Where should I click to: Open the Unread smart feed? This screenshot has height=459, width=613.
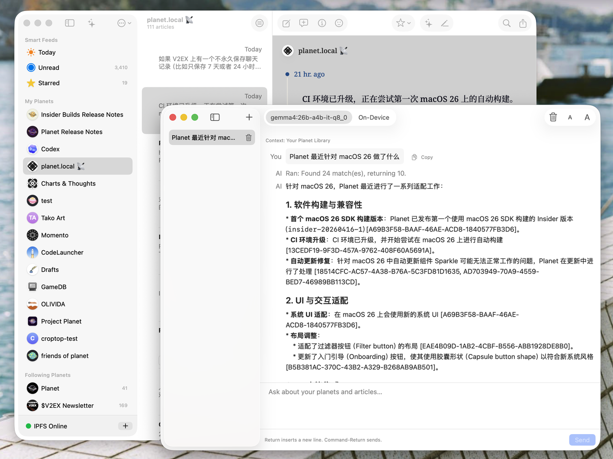tap(49, 68)
